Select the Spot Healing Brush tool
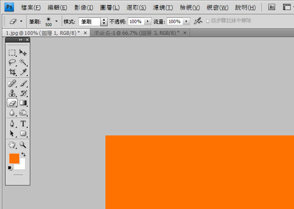Screen dimensions: 294x209 pyautogui.click(x=12, y=83)
